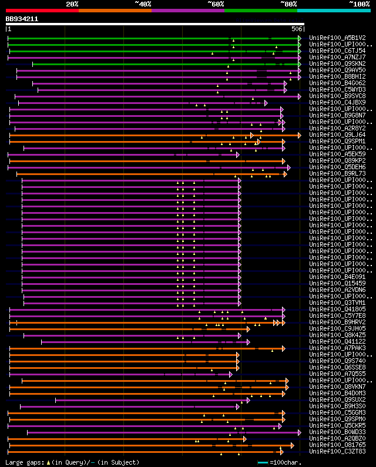Click the 506 end position label
Viewport: 376px width, 467px height.
tap(297, 29)
